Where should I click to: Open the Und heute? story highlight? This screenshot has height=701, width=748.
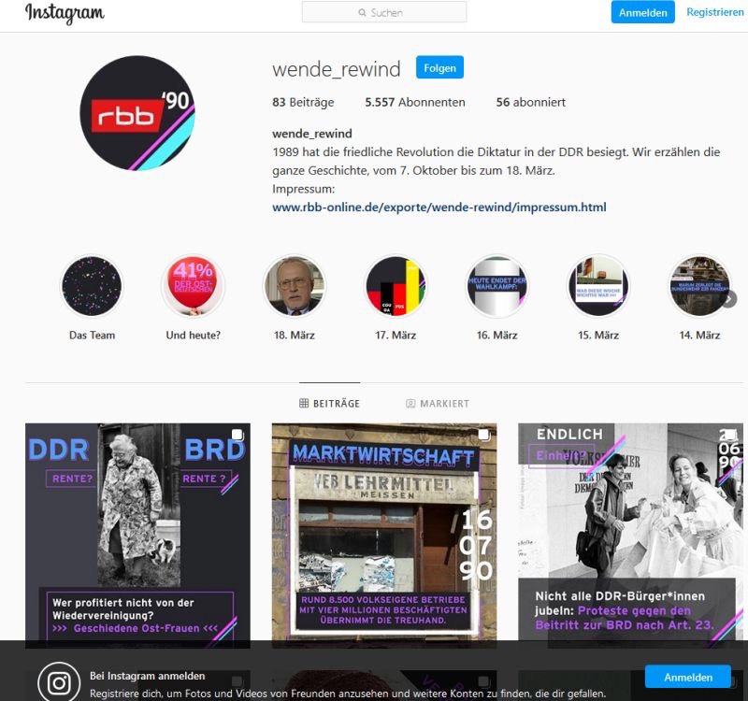coord(194,287)
